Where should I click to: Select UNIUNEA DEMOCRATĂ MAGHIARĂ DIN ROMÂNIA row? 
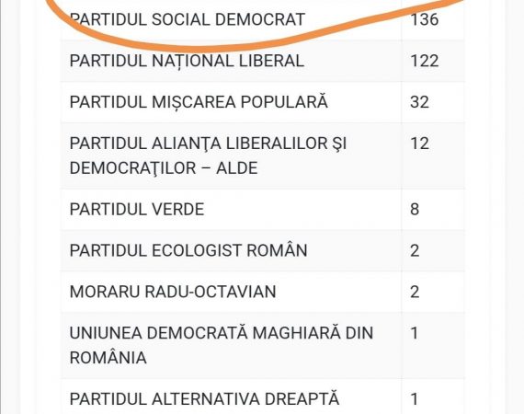tap(262, 345)
